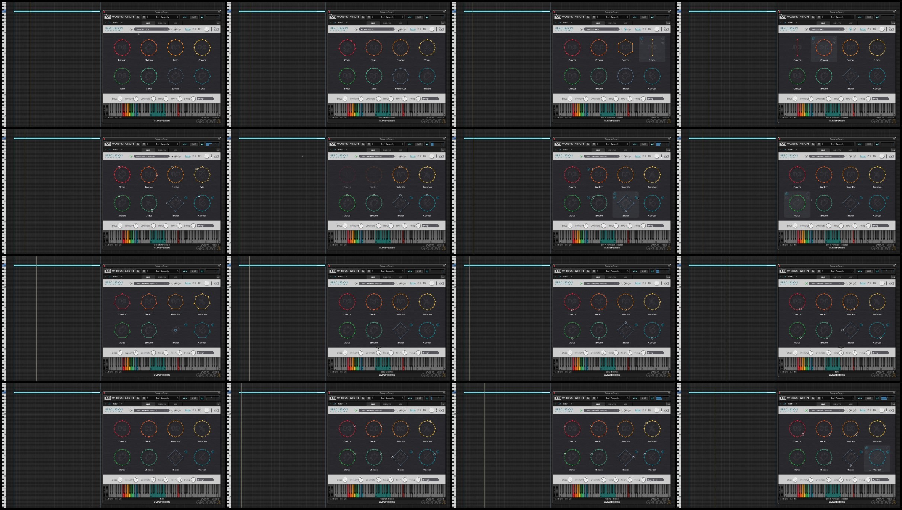Viewport: 902px width, 510px height.
Task: Click Decimate knob in Rebel Crooner frame
Action: point(379,99)
